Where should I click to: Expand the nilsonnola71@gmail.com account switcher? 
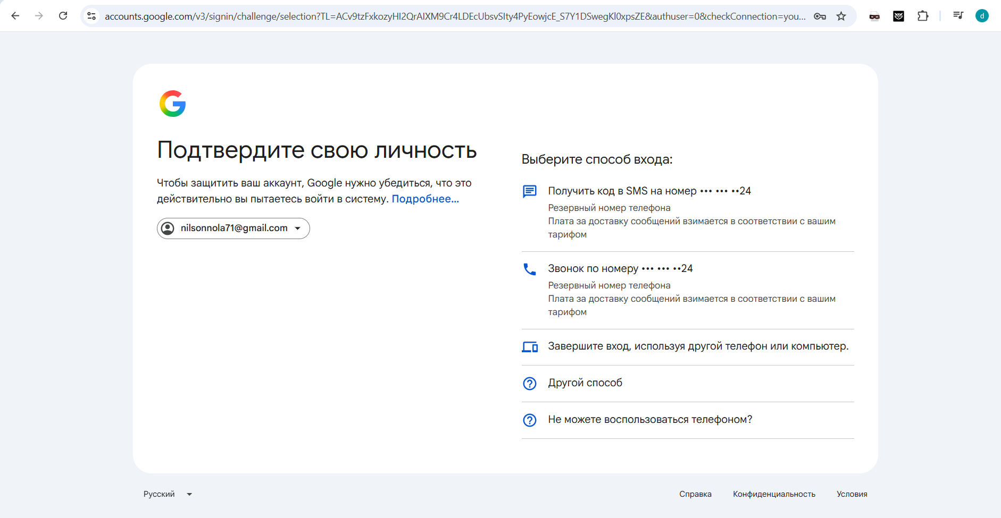coord(233,228)
